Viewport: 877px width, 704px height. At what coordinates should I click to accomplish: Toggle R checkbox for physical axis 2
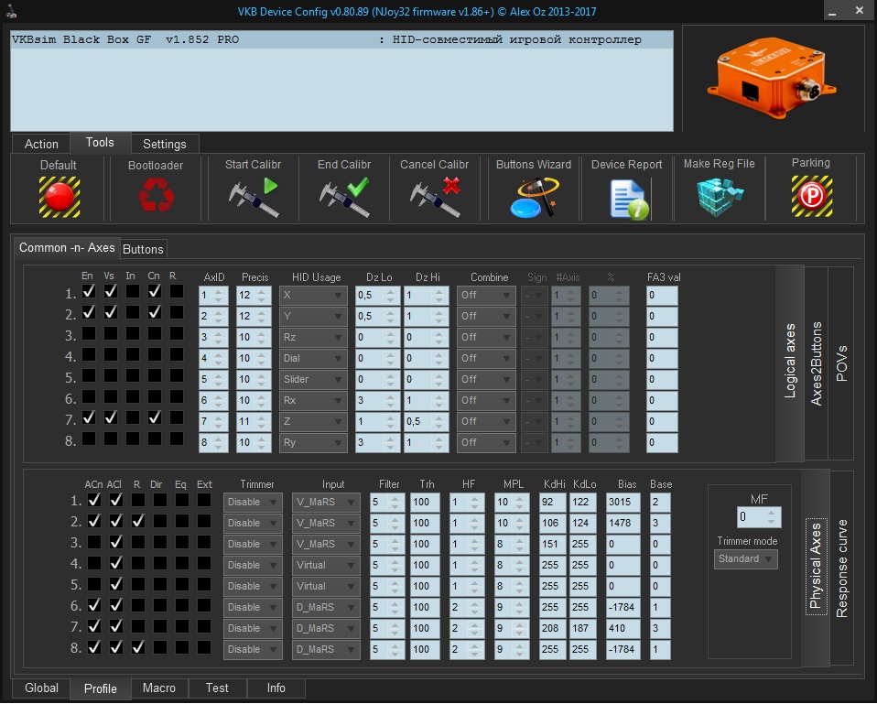[138, 521]
